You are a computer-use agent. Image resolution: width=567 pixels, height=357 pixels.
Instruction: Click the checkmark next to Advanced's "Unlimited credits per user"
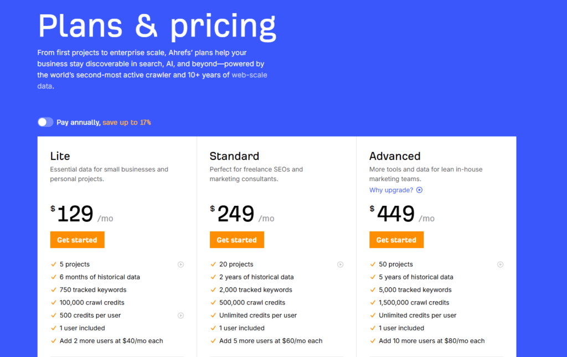pos(373,315)
